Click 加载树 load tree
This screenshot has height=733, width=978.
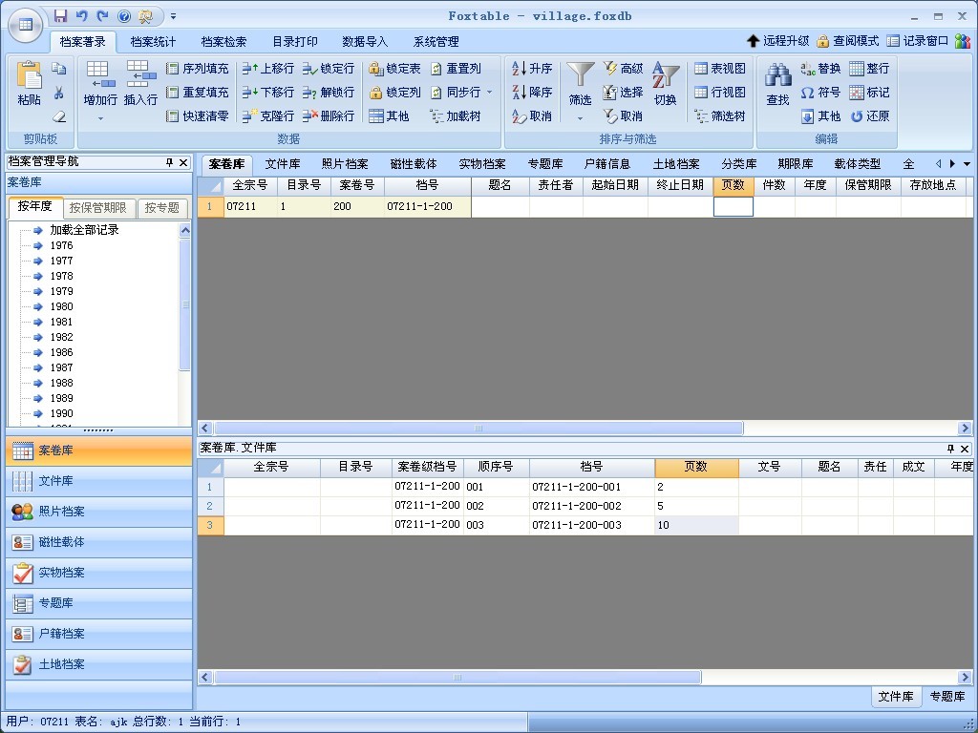coord(455,115)
